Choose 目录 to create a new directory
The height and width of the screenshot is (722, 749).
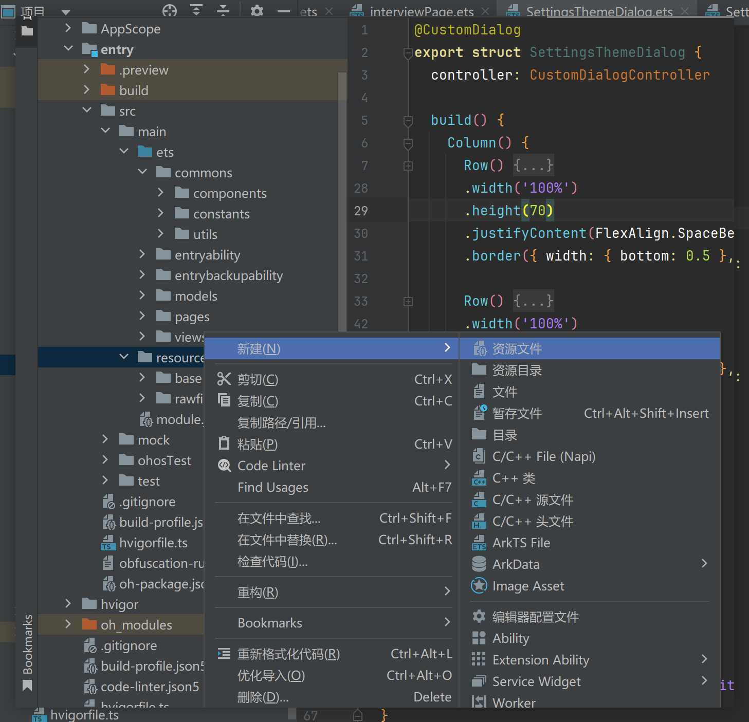point(589,435)
